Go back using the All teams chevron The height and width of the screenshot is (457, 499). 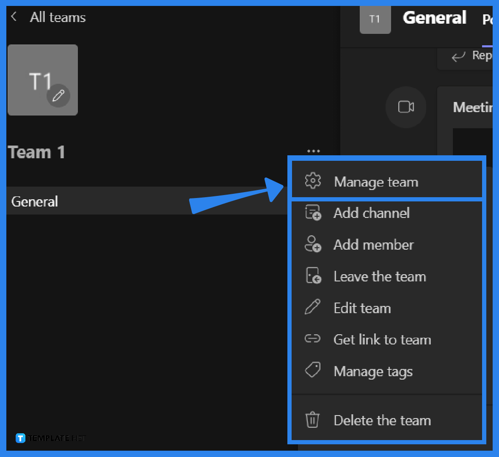tap(13, 17)
